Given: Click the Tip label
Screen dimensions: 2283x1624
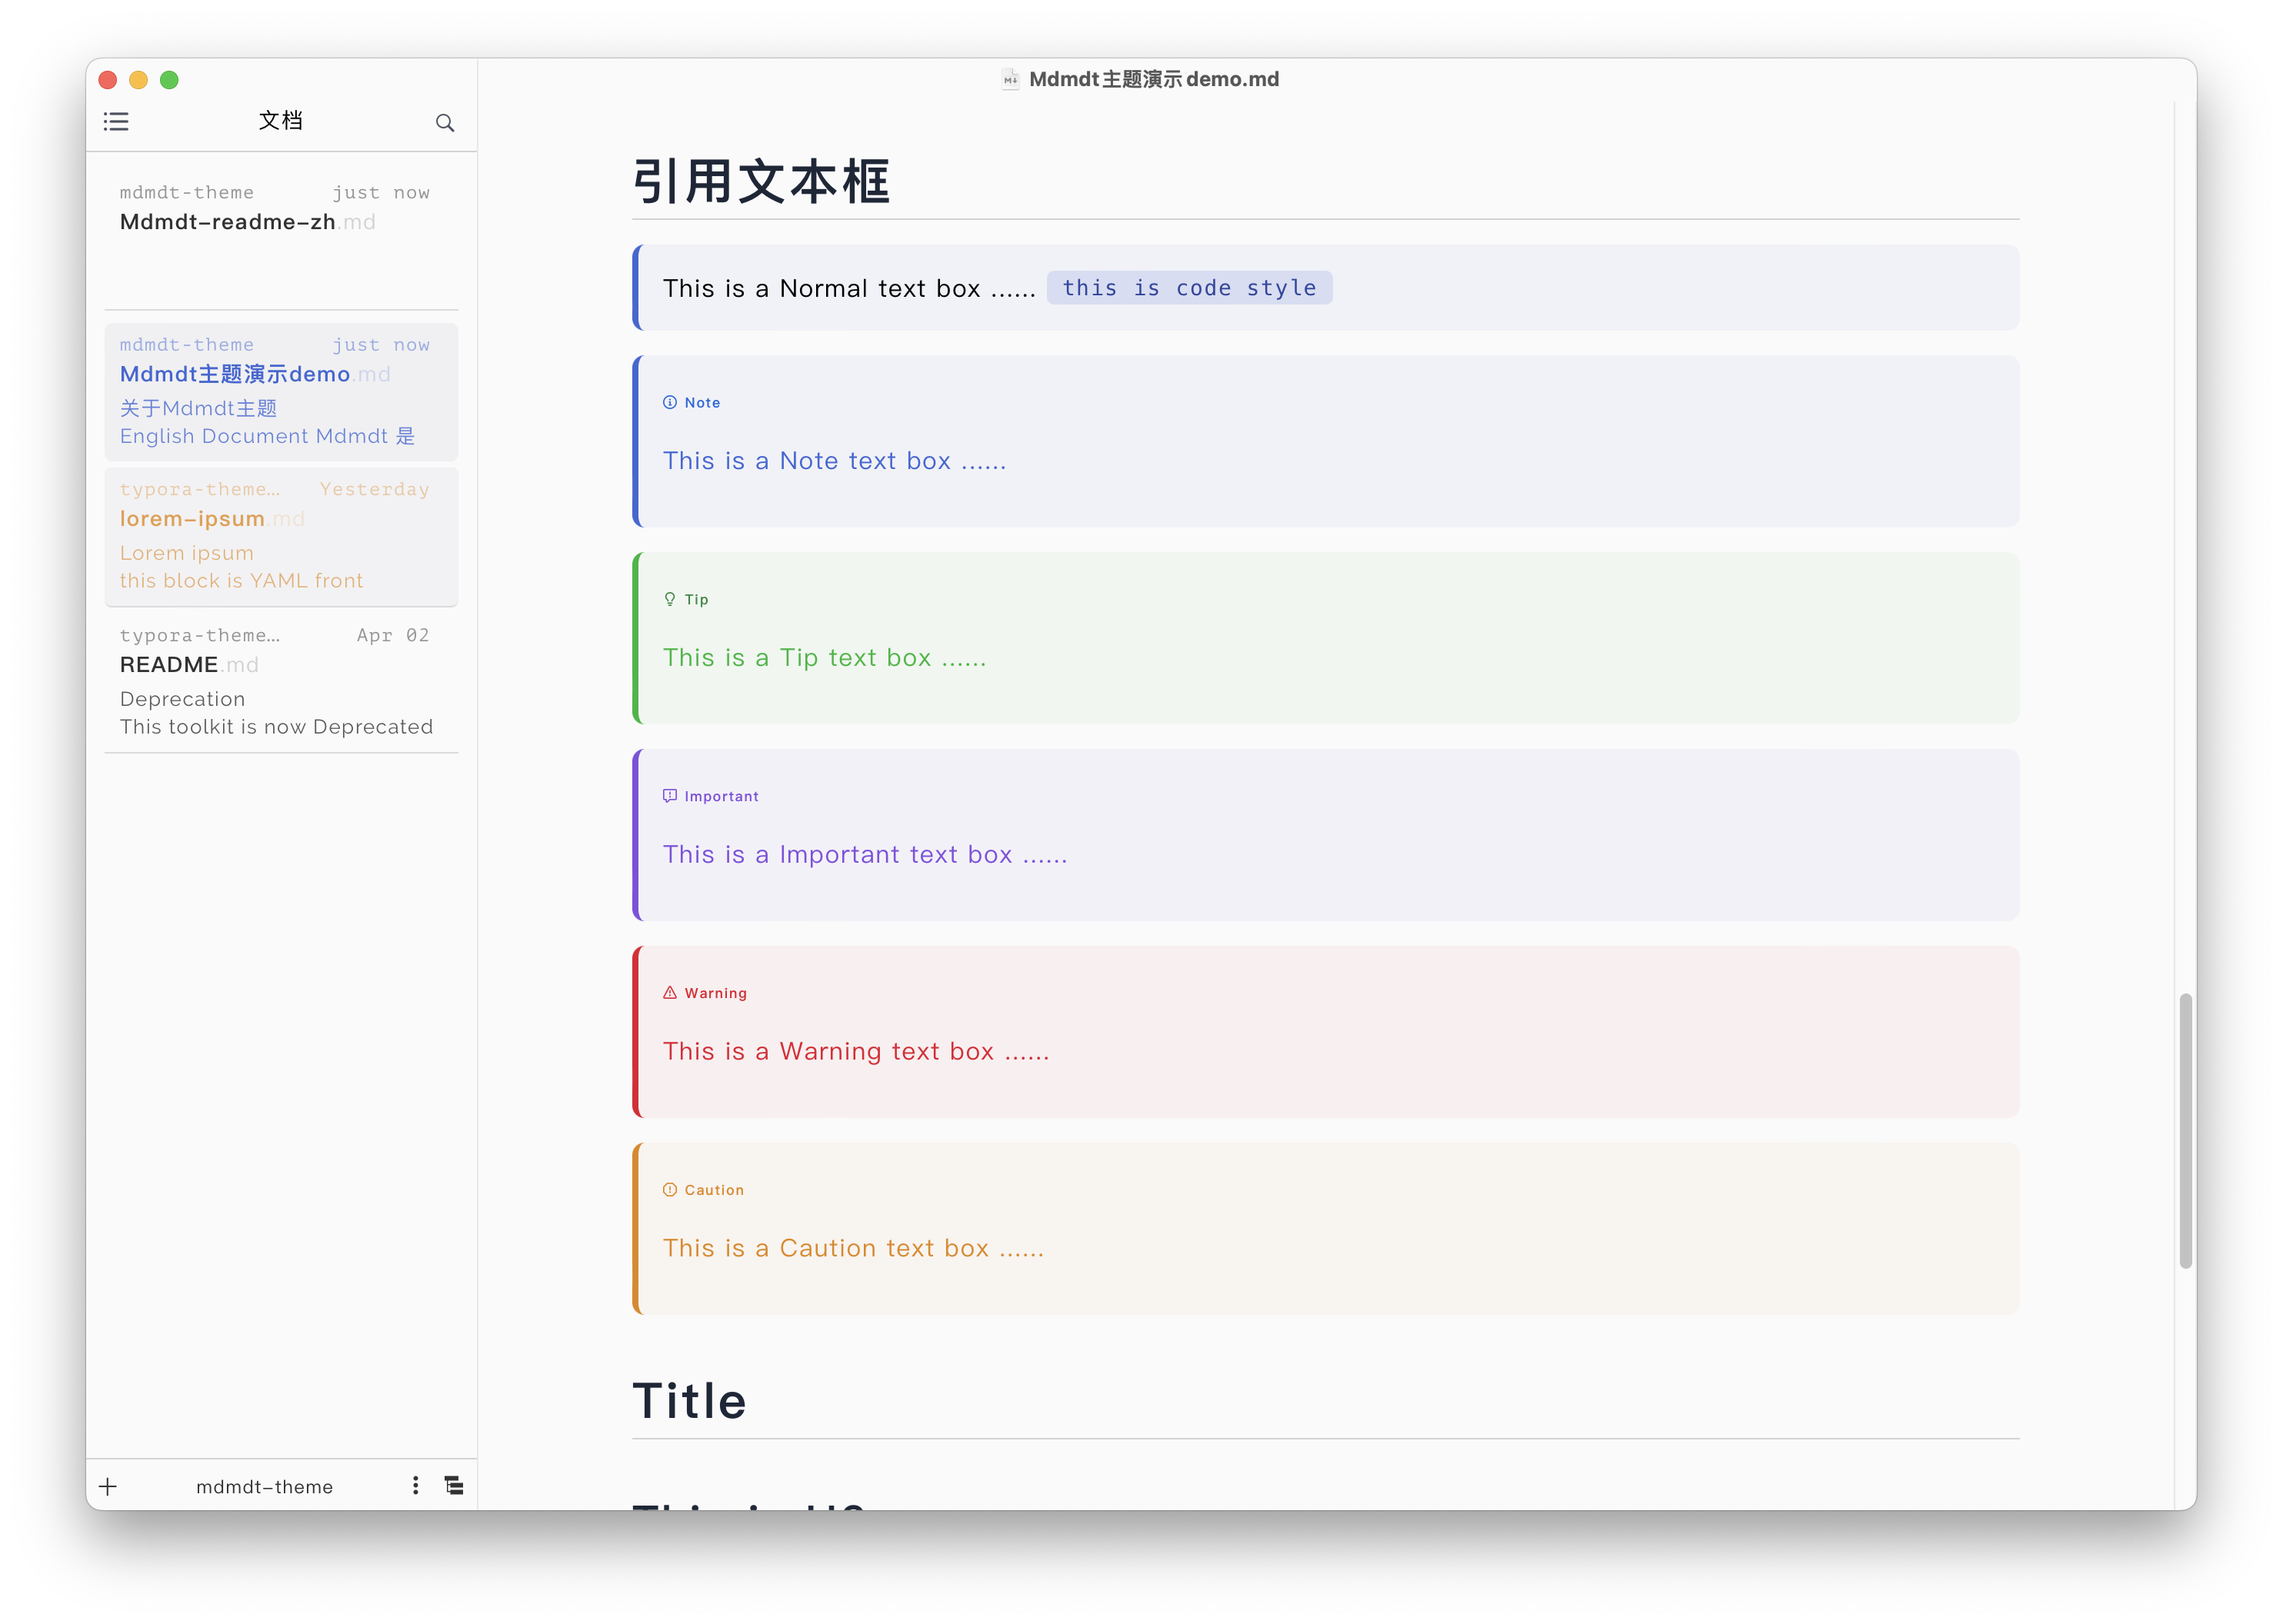Looking at the screenshot, I should (696, 599).
